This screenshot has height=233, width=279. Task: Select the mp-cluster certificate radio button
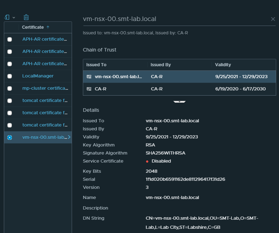coord(9,88)
